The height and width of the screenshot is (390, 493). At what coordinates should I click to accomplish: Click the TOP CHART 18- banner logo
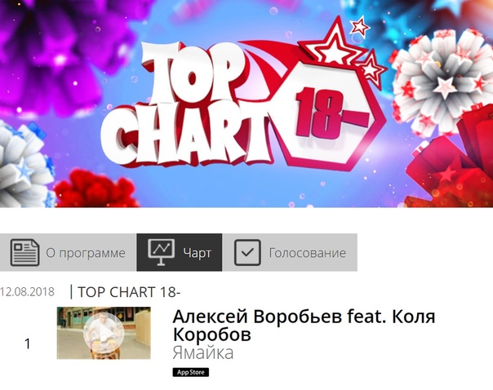pos(242,95)
